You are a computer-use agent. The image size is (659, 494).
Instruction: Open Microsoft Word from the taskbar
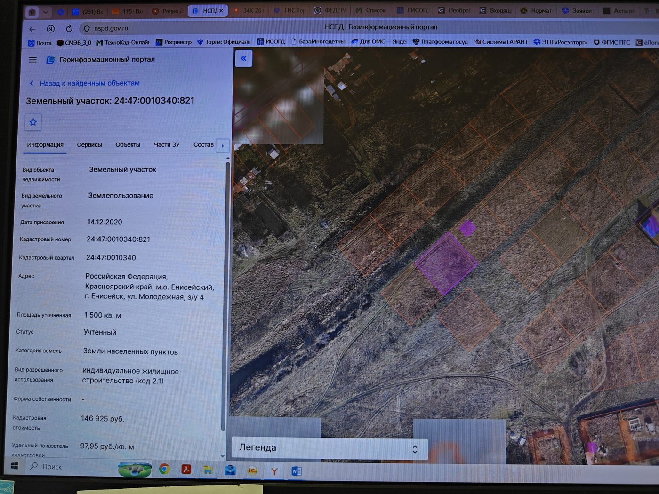[297, 471]
